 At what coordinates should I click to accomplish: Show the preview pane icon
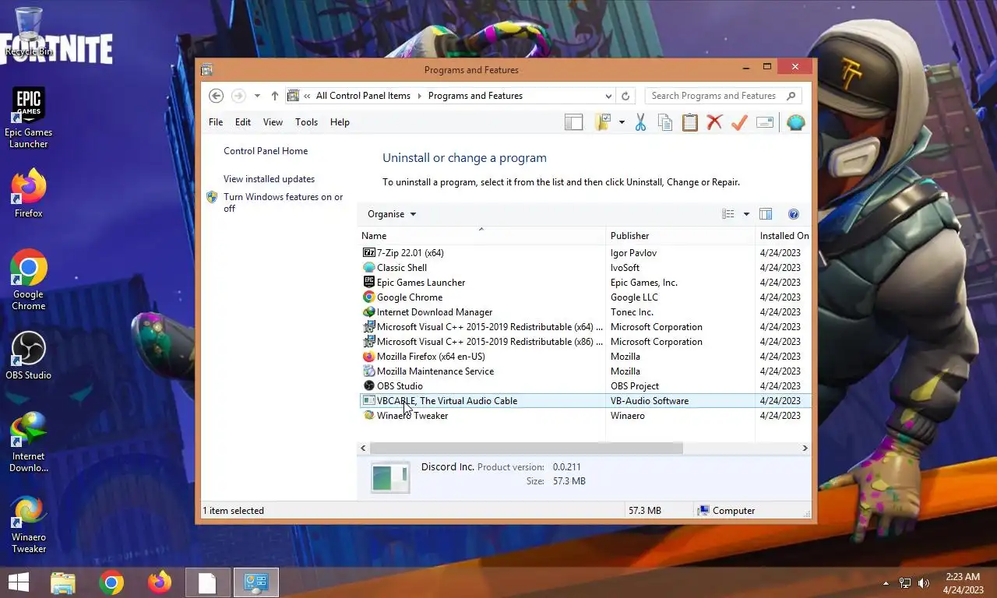pyautogui.click(x=766, y=214)
